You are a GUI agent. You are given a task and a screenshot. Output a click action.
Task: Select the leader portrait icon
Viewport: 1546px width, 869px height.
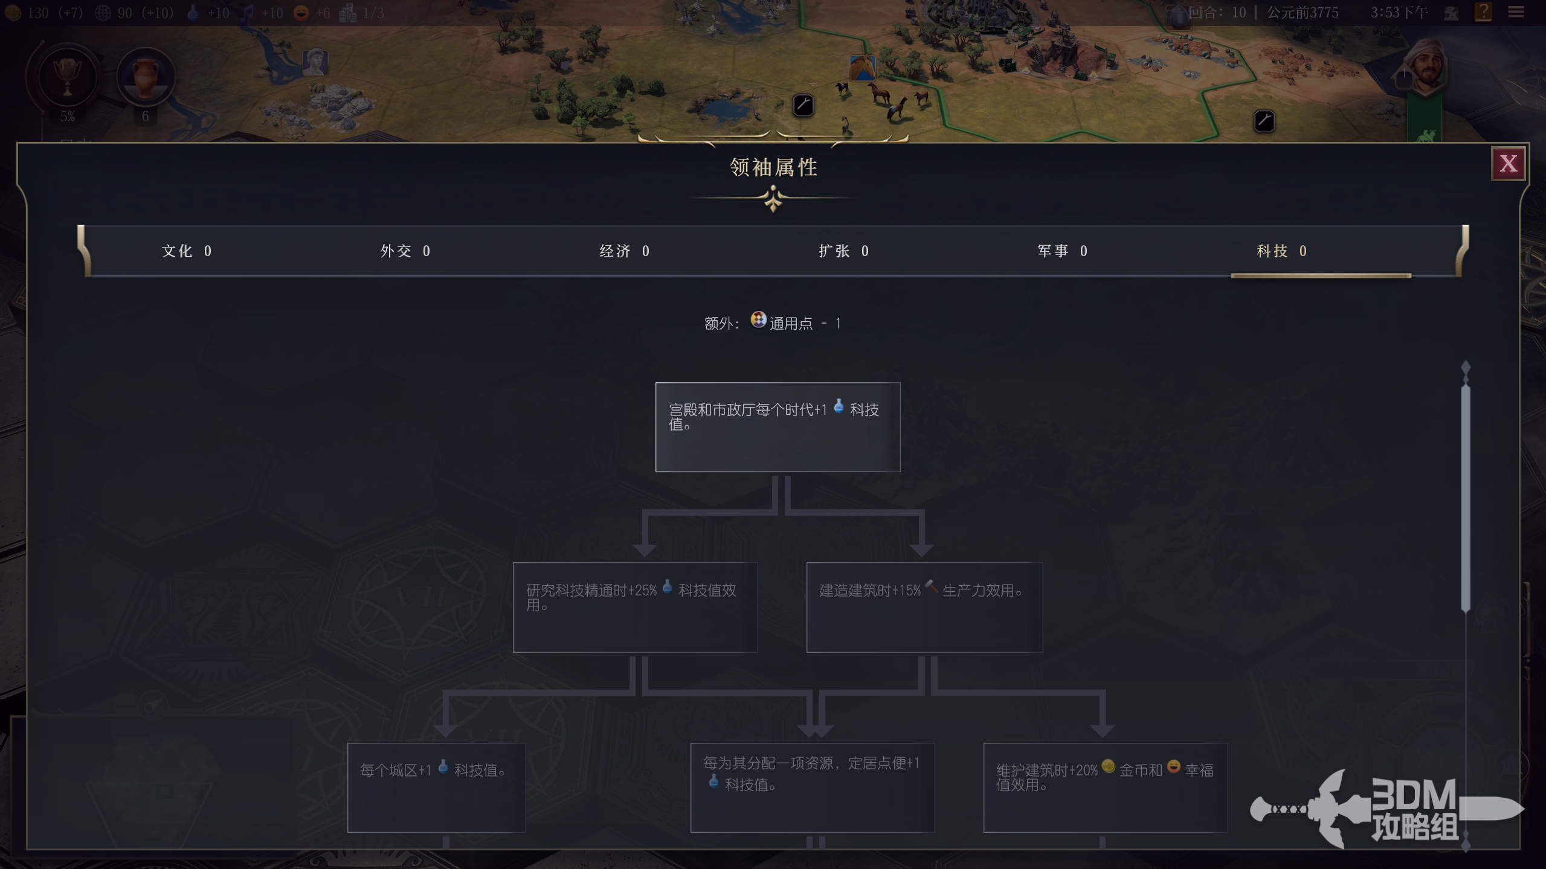[1426, 68]
